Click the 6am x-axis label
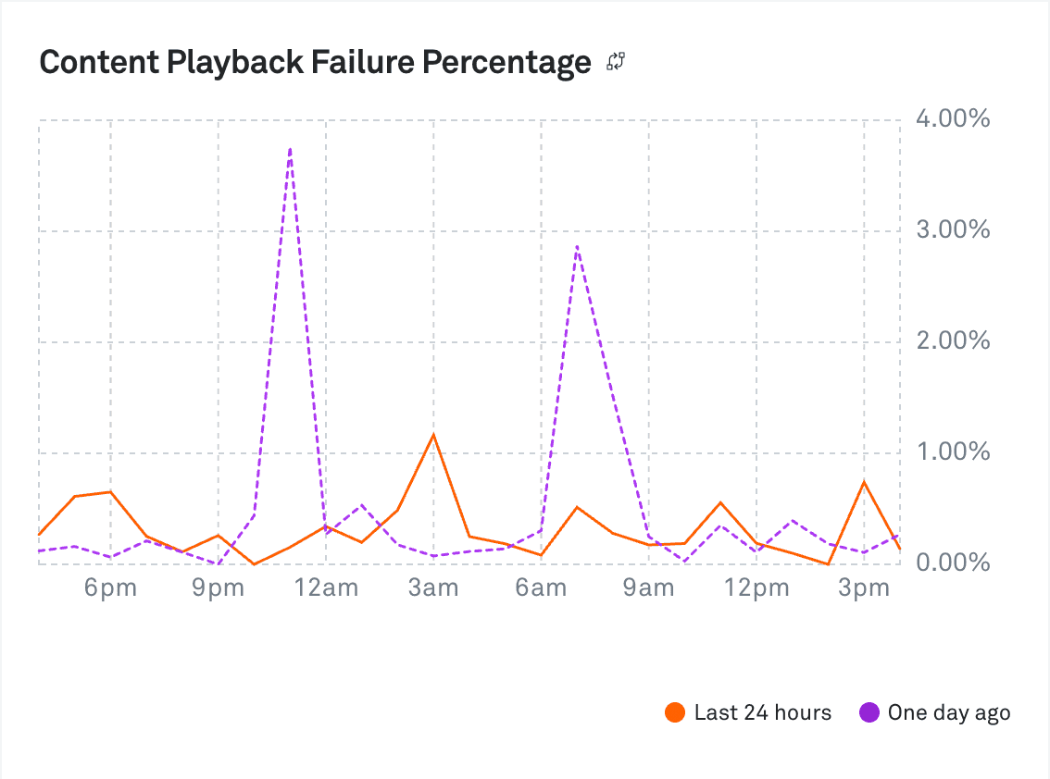 (541, 588)
